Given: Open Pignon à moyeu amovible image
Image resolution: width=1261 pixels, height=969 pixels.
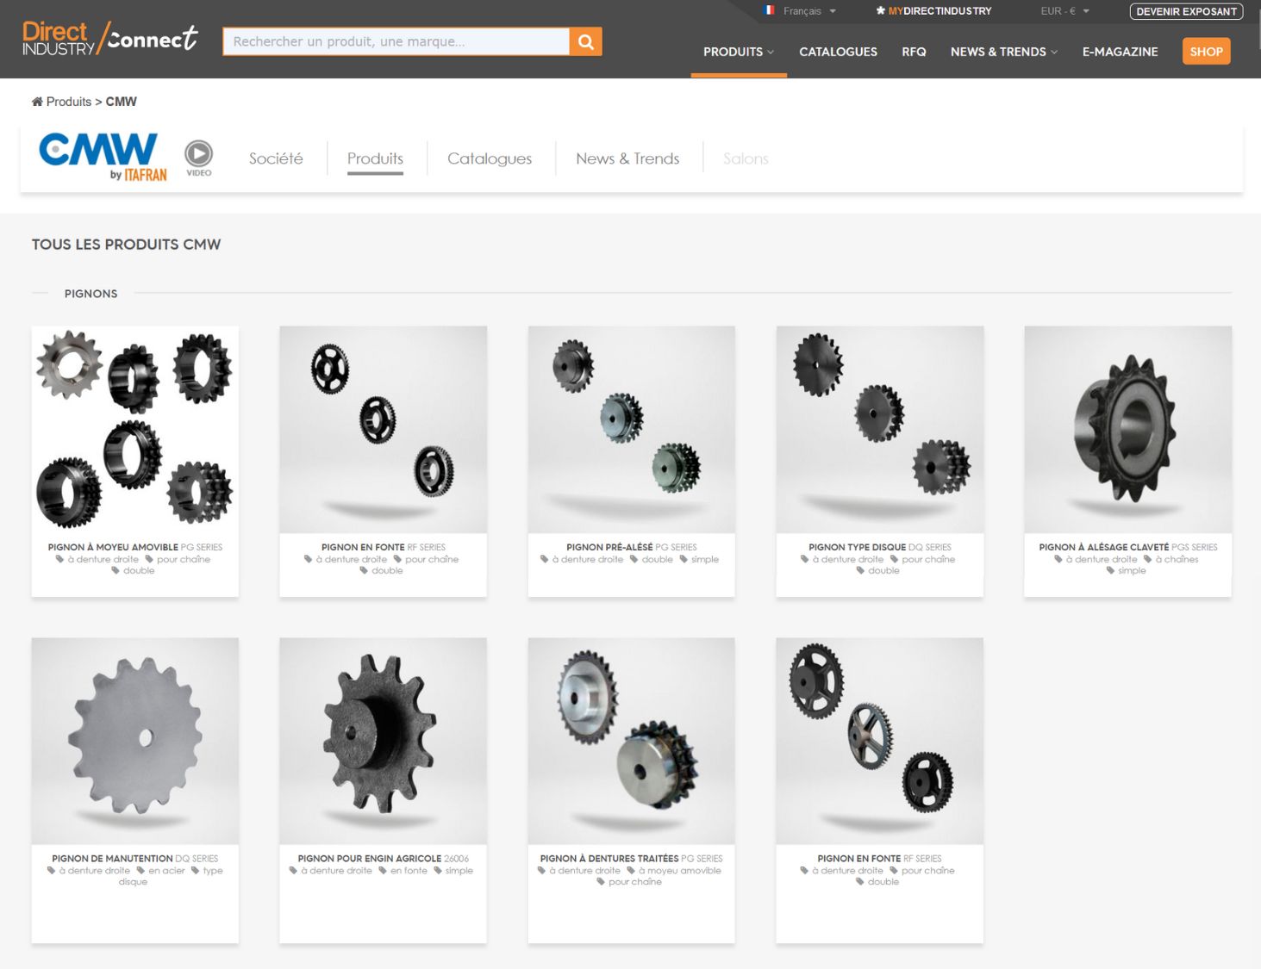Looking at the screenshot, I should pyautogui.click(x=135, y=429).
